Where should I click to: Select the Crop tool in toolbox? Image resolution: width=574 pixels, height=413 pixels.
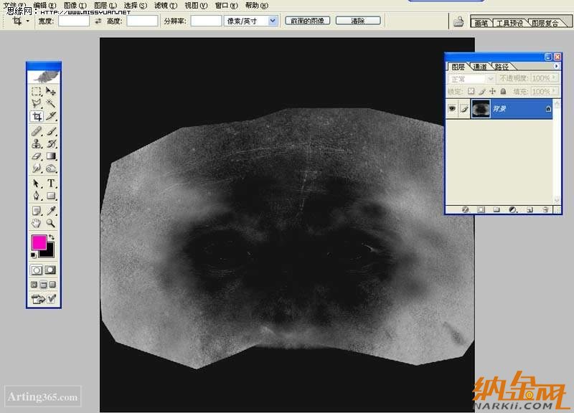coord(37,116)
